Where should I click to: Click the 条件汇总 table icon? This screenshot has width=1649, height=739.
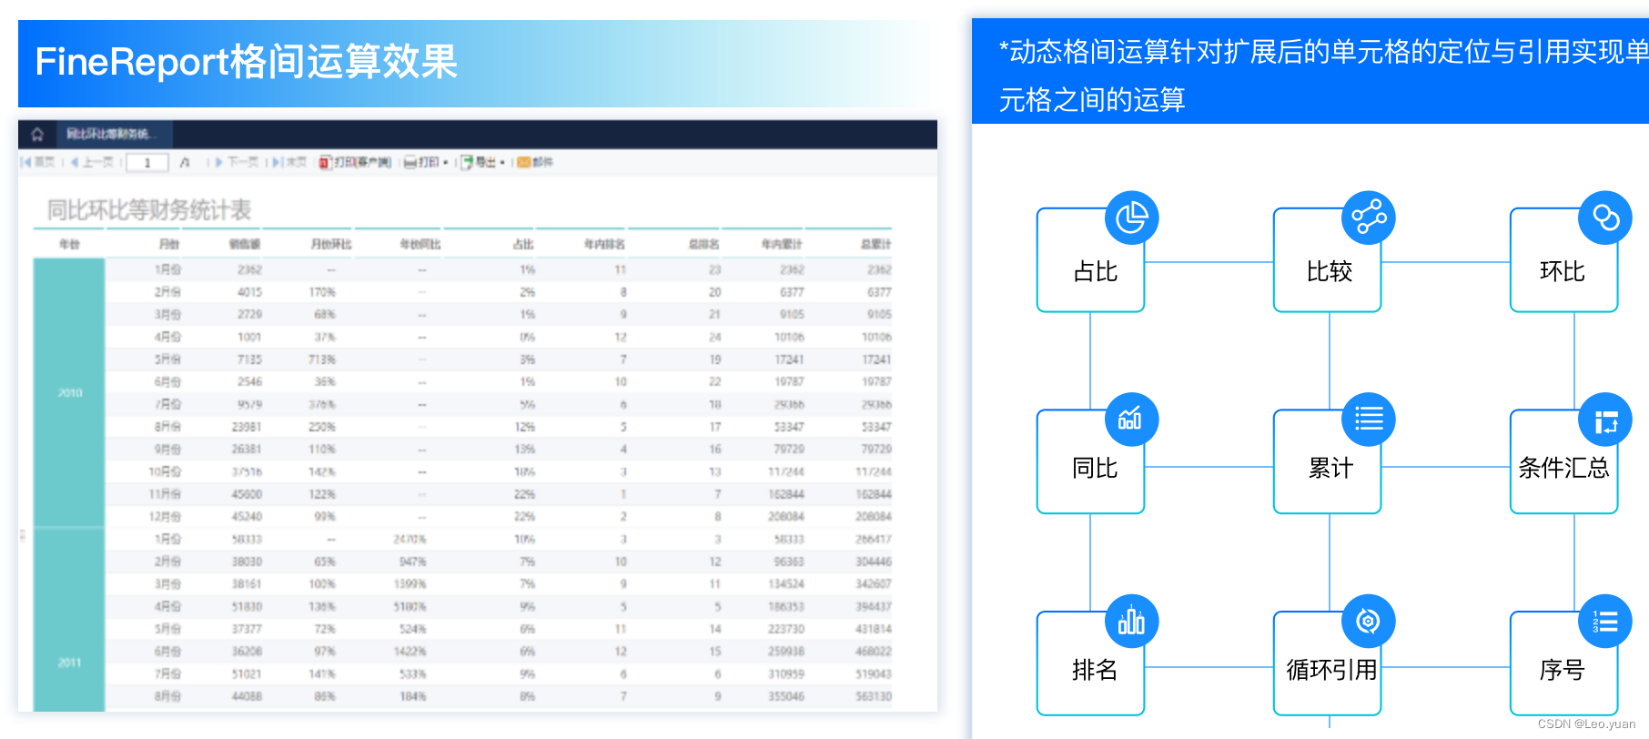tap(1605, 420)
